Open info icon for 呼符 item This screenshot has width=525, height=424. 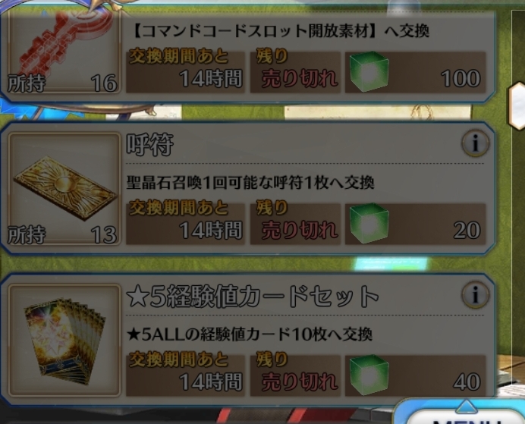click(x=475, y=143)
